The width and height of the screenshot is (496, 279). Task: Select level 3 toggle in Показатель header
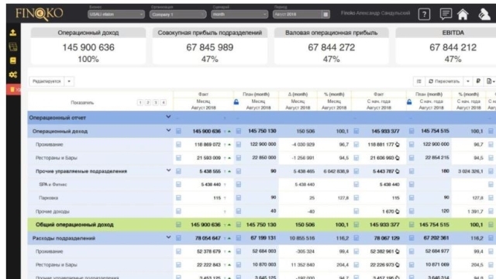(155, 102)
